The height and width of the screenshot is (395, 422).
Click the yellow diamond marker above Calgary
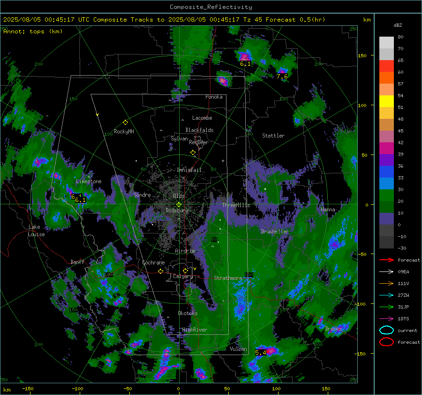[x=185, y=271]
